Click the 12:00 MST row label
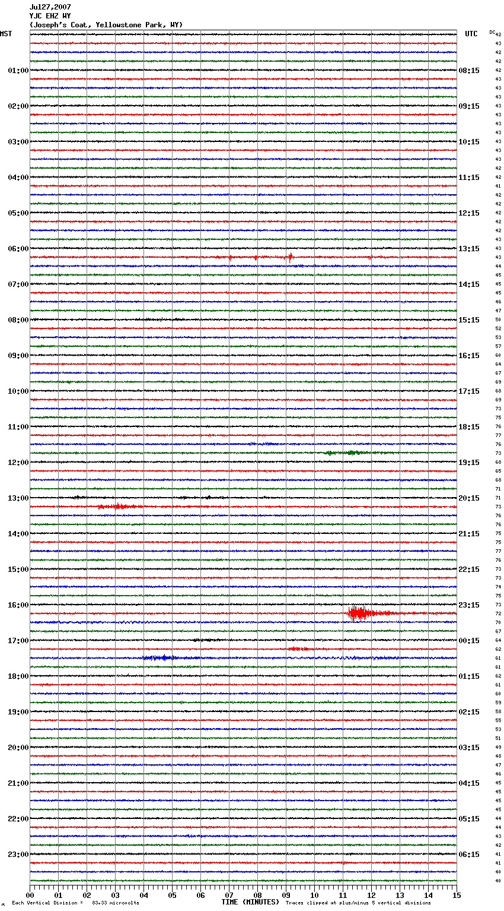 (18, 463)
